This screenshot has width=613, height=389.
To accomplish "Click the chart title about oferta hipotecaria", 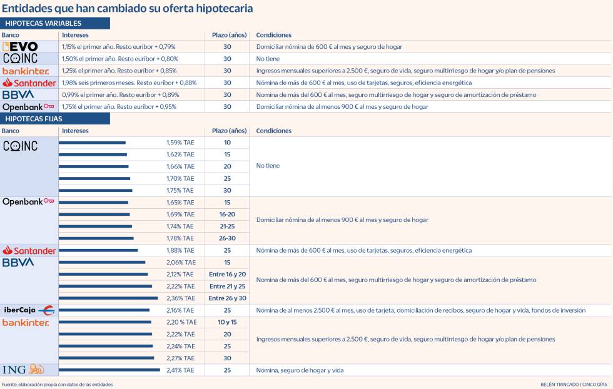I will (x=127, y=8).
